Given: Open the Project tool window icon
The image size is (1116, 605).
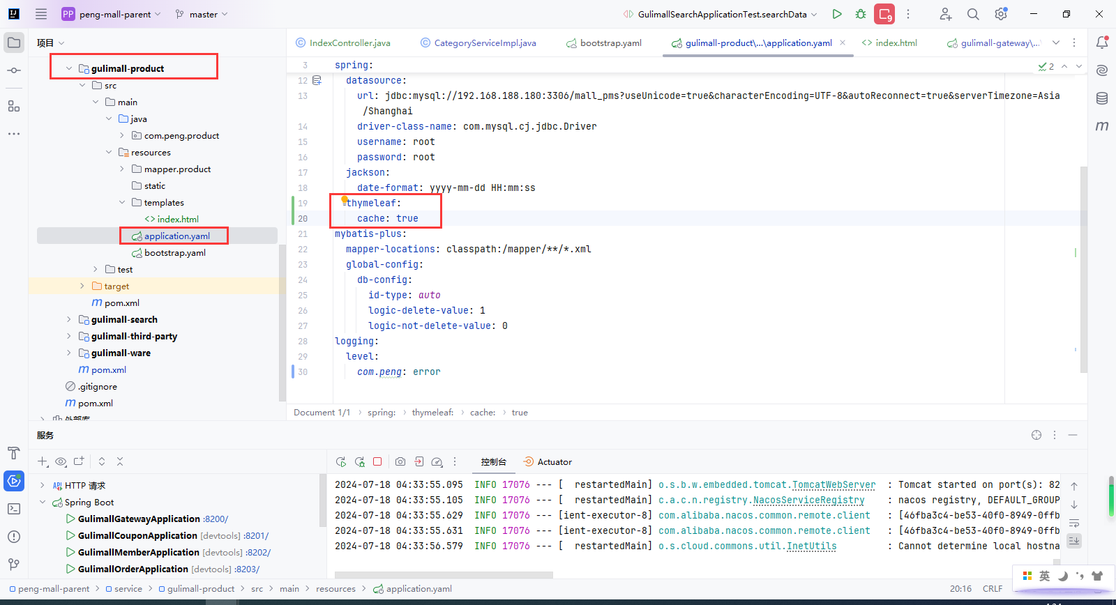Looking at the screenshot, I should (x=14, y=43).
